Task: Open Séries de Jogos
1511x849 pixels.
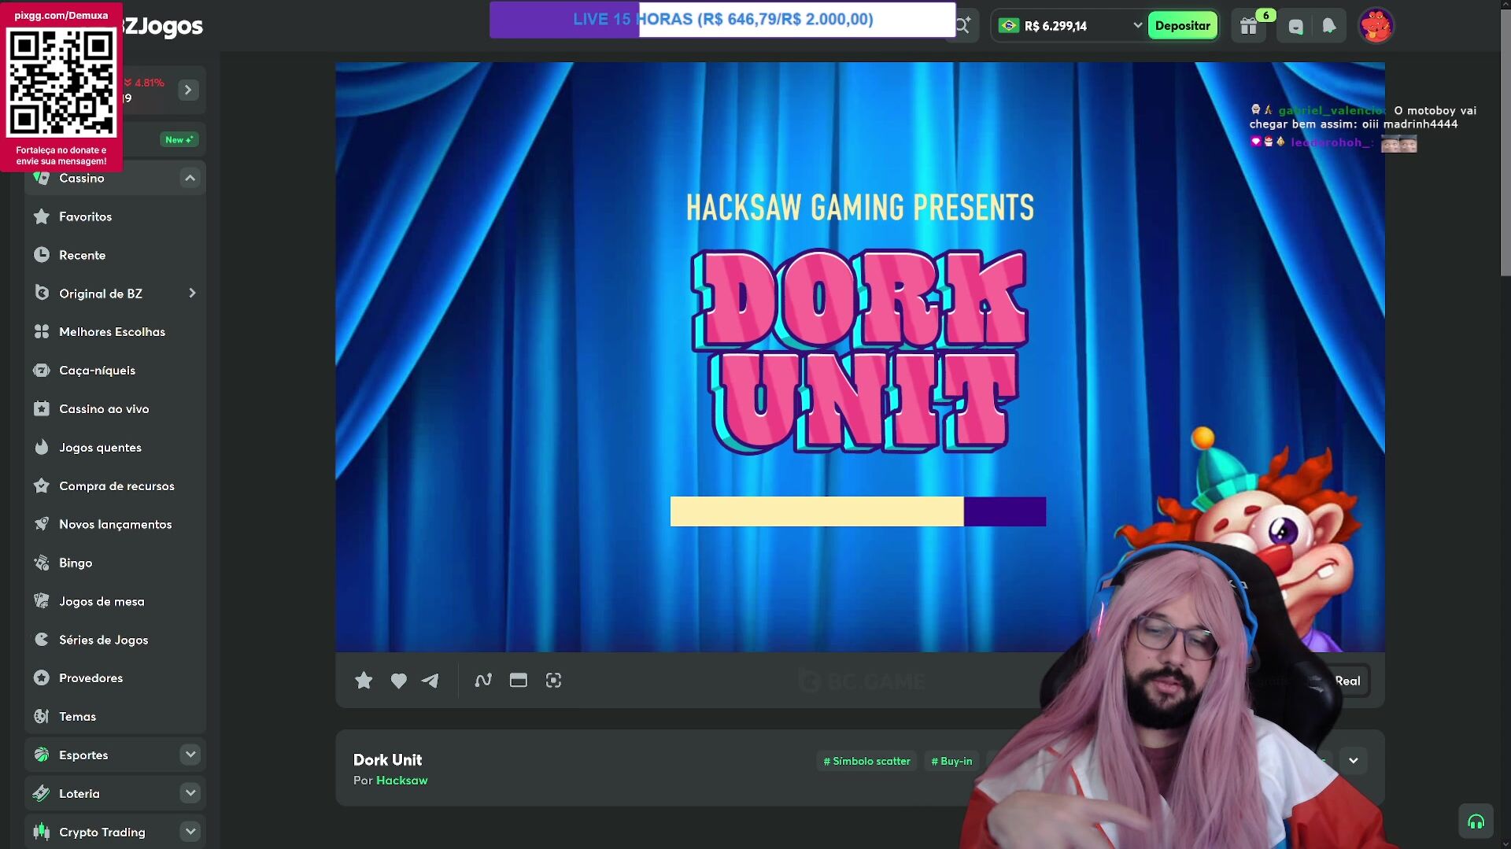Action: click(x=115, y=640)
